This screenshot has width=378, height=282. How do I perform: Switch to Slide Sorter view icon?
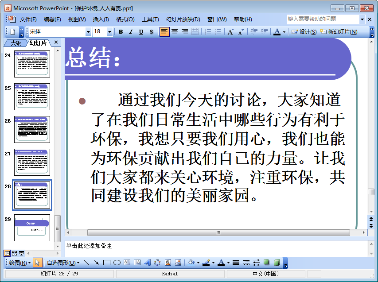point(15,253)
